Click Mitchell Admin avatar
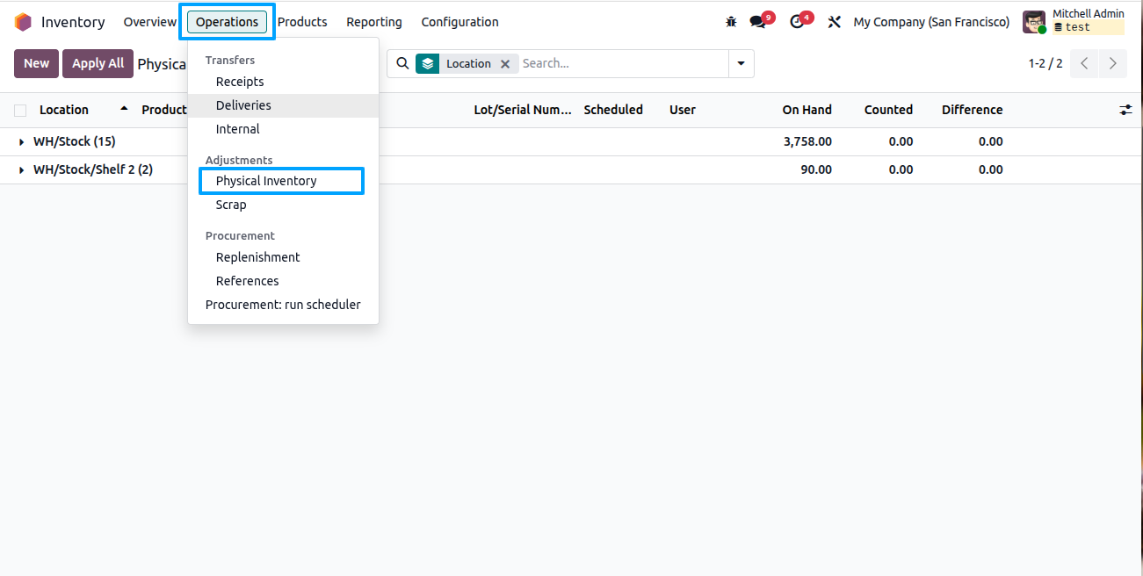This screenshot has width=1143, height=576. point(1034,22)
